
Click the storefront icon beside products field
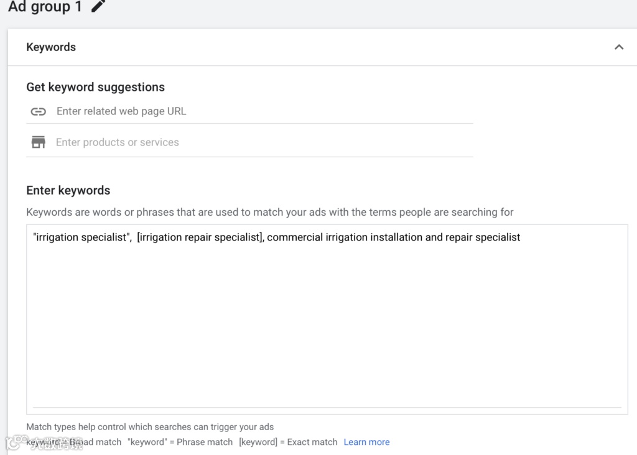pos(39,142)
